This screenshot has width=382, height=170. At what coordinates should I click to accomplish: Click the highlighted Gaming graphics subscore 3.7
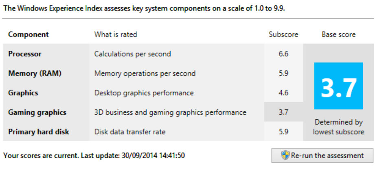[283, 112]
